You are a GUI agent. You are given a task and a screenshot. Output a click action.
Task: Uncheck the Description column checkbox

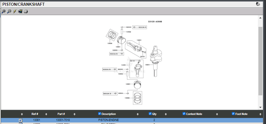tap(100, 114)
